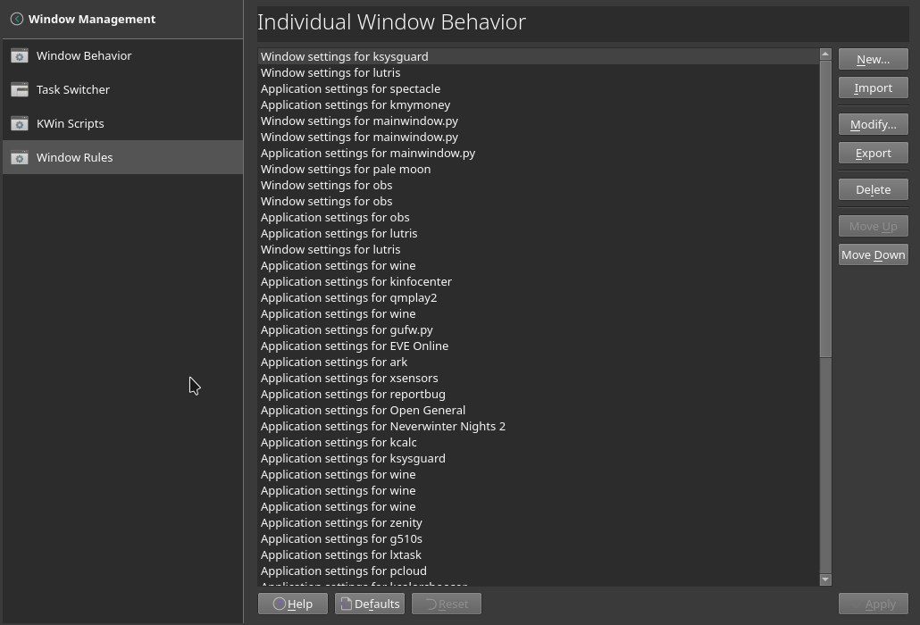Select 'Application settings for kcalc' row
920x625 pixels.
coord(539,443)
